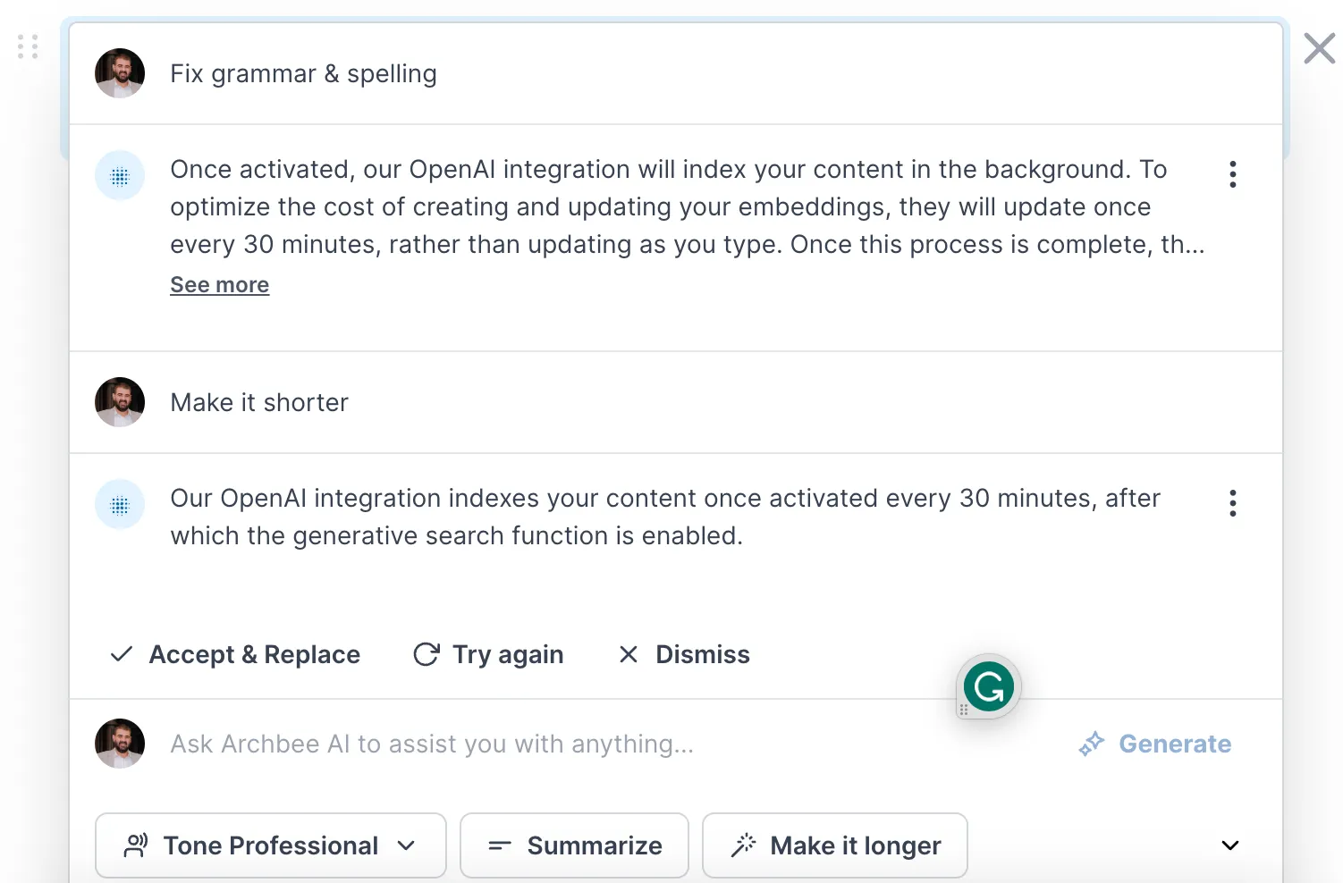Select the Fix grammar & spelling prompt
The height and width of the screenshot is (883, 1343).
(x=304, y=73)
